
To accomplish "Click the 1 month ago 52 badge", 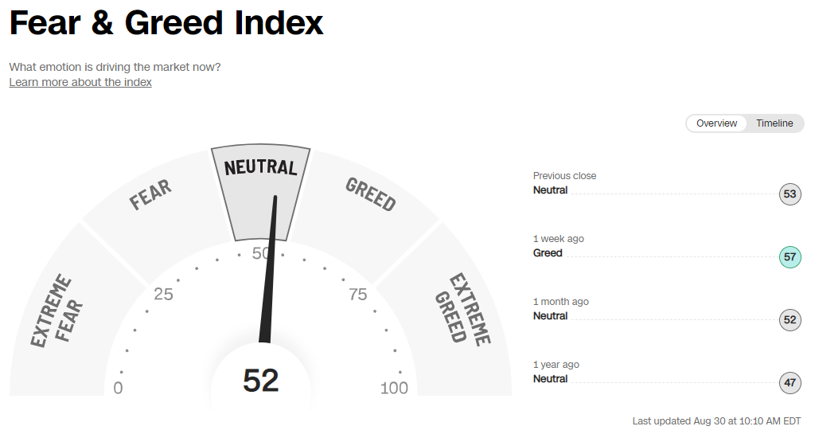I will [x=790, y=319].
